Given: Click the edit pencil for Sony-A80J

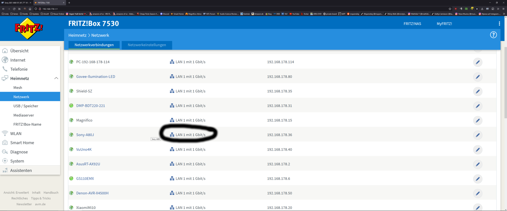Looking at the screenshot, I should (x=478, y=135).
